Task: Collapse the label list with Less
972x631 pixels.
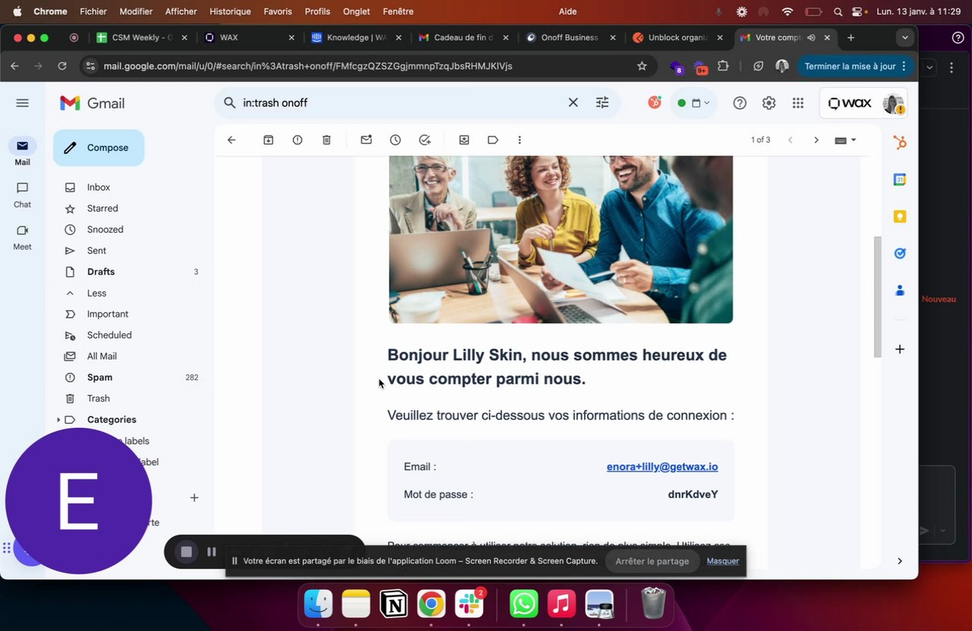Action: point(96,293)
